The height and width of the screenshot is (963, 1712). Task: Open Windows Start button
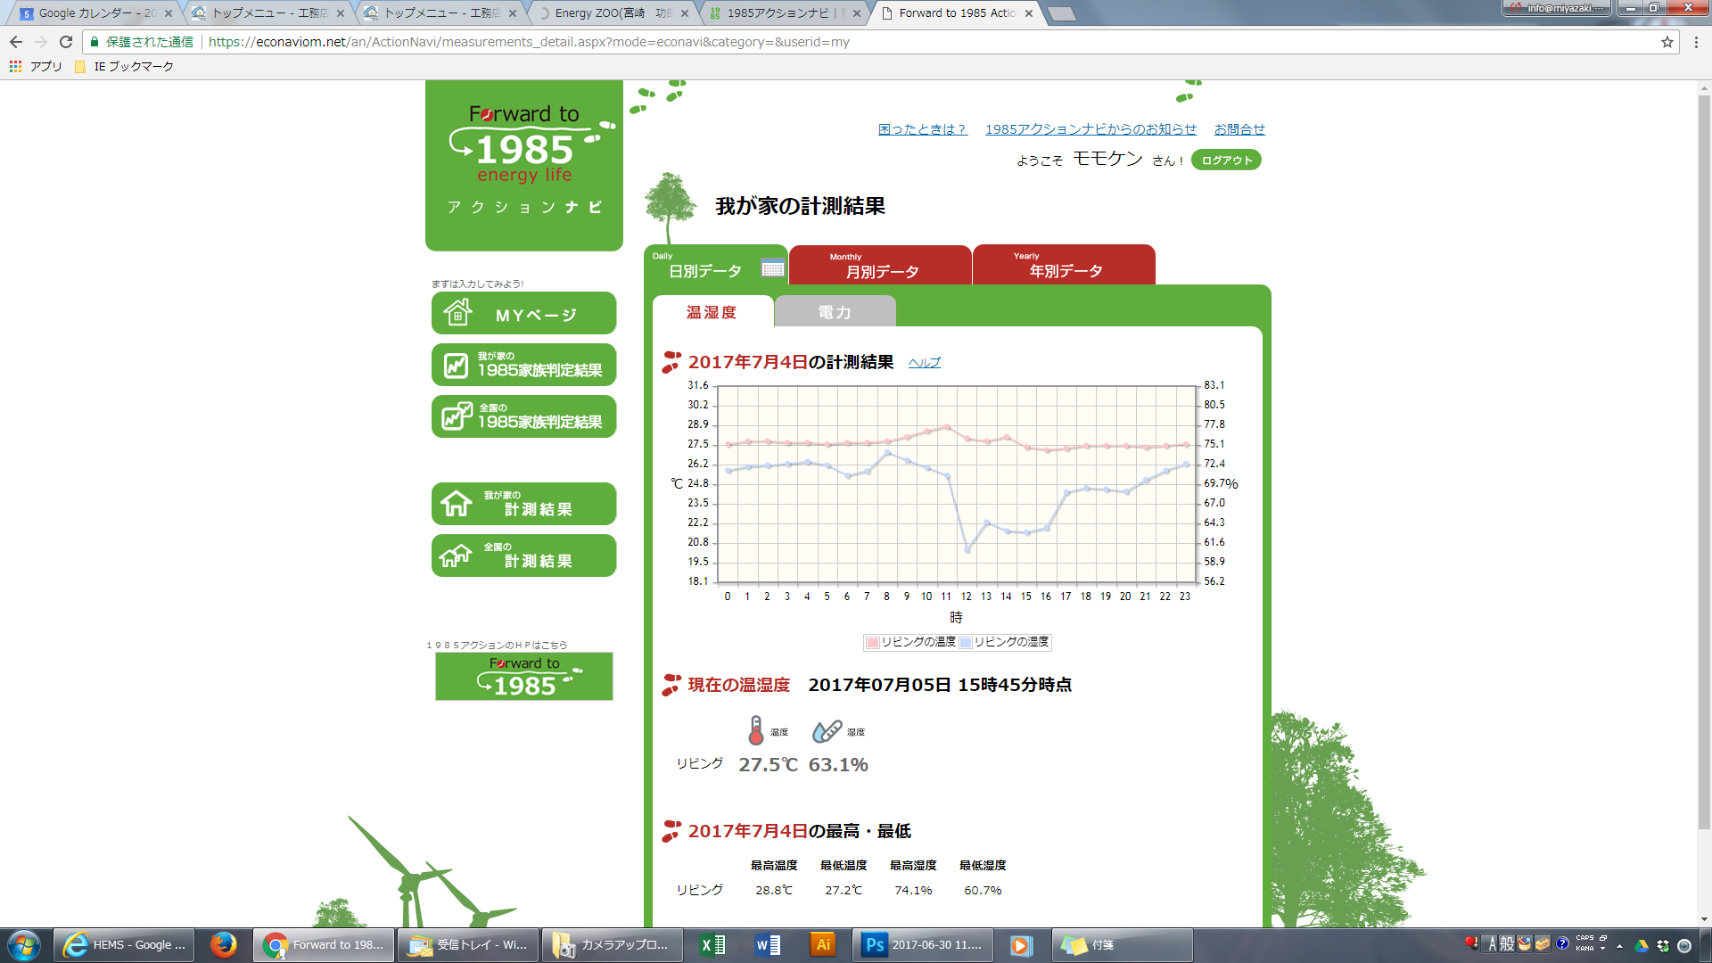(x=24, y=945)
